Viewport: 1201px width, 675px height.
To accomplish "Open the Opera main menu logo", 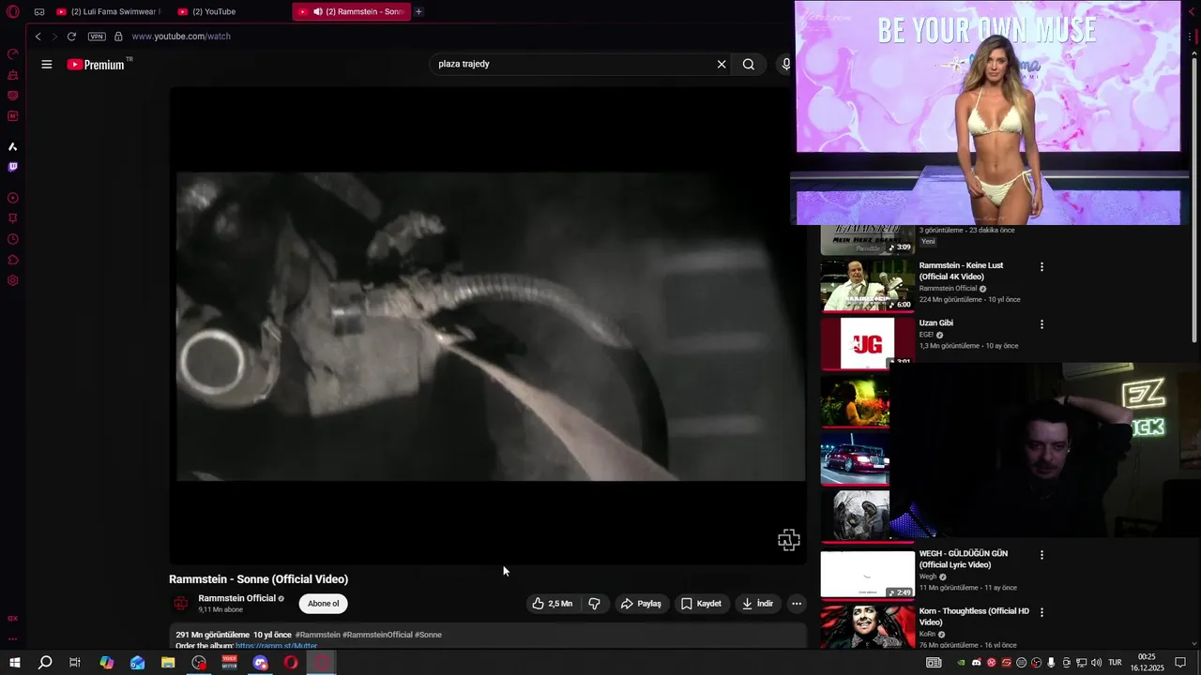I will click(x=12, y=11).
